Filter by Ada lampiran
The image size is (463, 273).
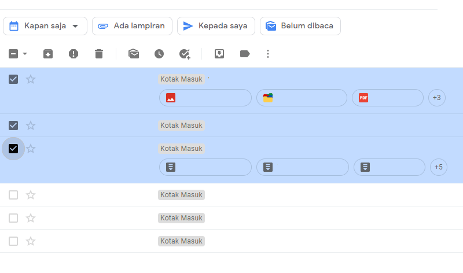[x=132, y=26]
